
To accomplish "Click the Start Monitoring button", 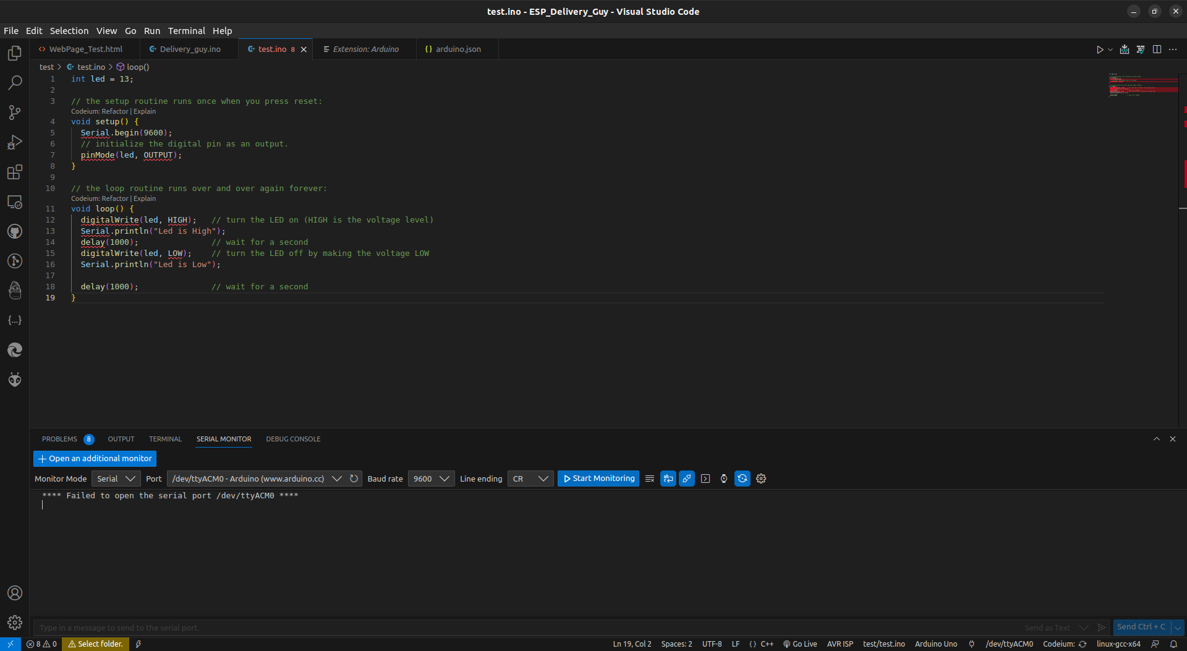I will pos(597,479).
